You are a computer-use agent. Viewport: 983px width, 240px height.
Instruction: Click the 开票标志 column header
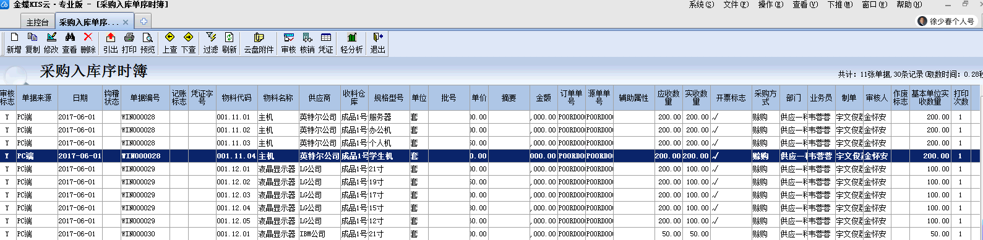[x=731, y=98]
